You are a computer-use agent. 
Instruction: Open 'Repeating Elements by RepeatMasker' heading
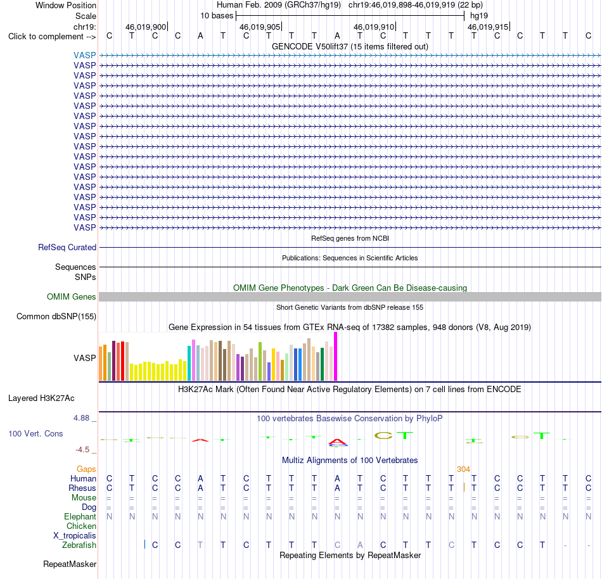[x=350, y=555]
